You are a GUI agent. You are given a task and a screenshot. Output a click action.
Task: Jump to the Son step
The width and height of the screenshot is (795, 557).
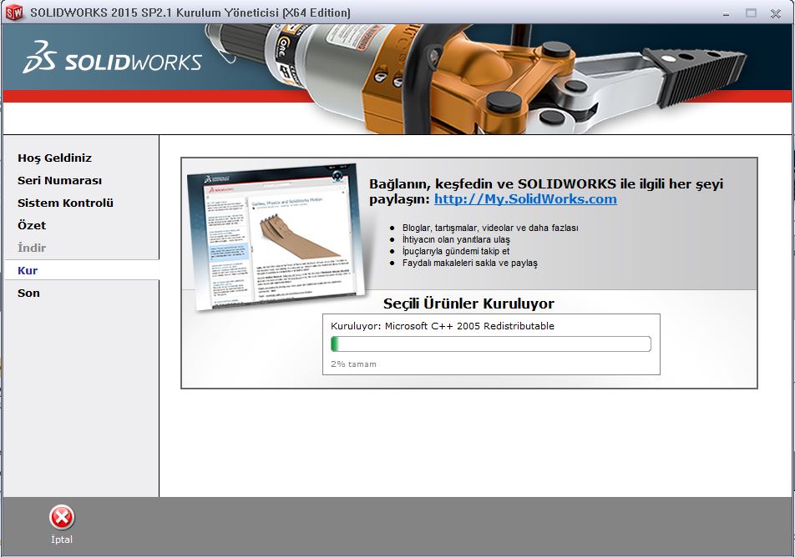[28, 294]
